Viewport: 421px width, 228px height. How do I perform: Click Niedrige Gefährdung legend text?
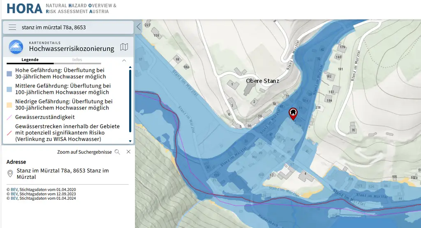pyautogui.click(x=64, y=105)
